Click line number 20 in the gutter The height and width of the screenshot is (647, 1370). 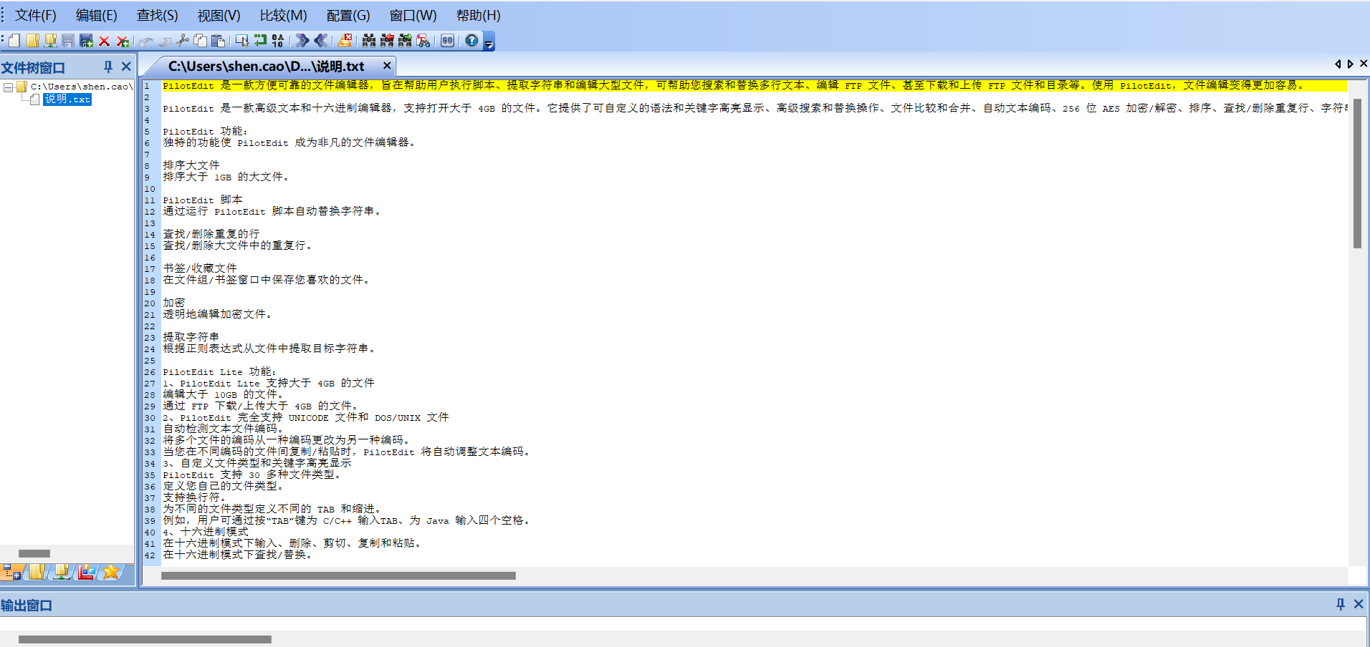[x=150, y=303]
